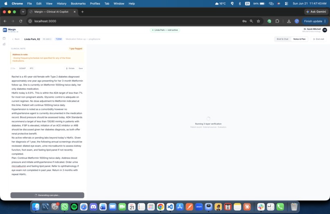Click the Finish update button
Image resolution: width=330 pixels, height=214 pixels.
[x=314, y=21]
